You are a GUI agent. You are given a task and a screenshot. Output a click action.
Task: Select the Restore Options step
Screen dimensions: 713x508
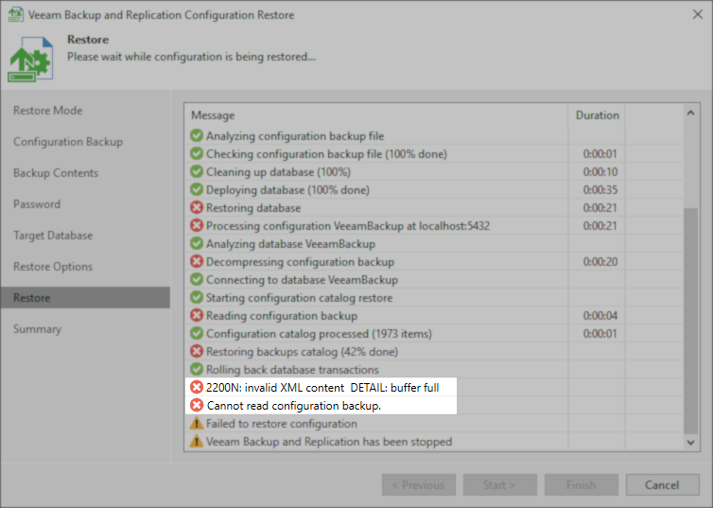point(53,267)
